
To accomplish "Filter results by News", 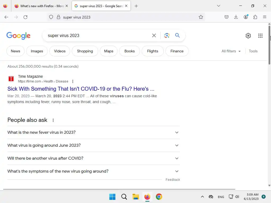I will [15, 51].
